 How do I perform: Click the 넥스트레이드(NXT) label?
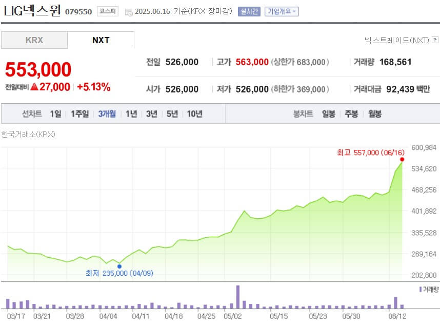(397, 40)
